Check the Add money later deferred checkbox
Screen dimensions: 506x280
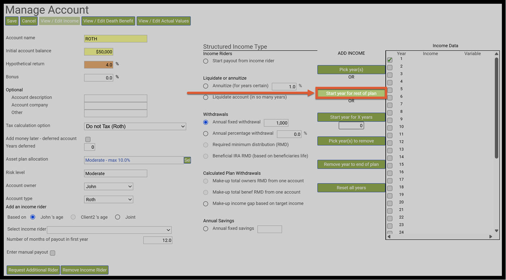pos(88,139)
